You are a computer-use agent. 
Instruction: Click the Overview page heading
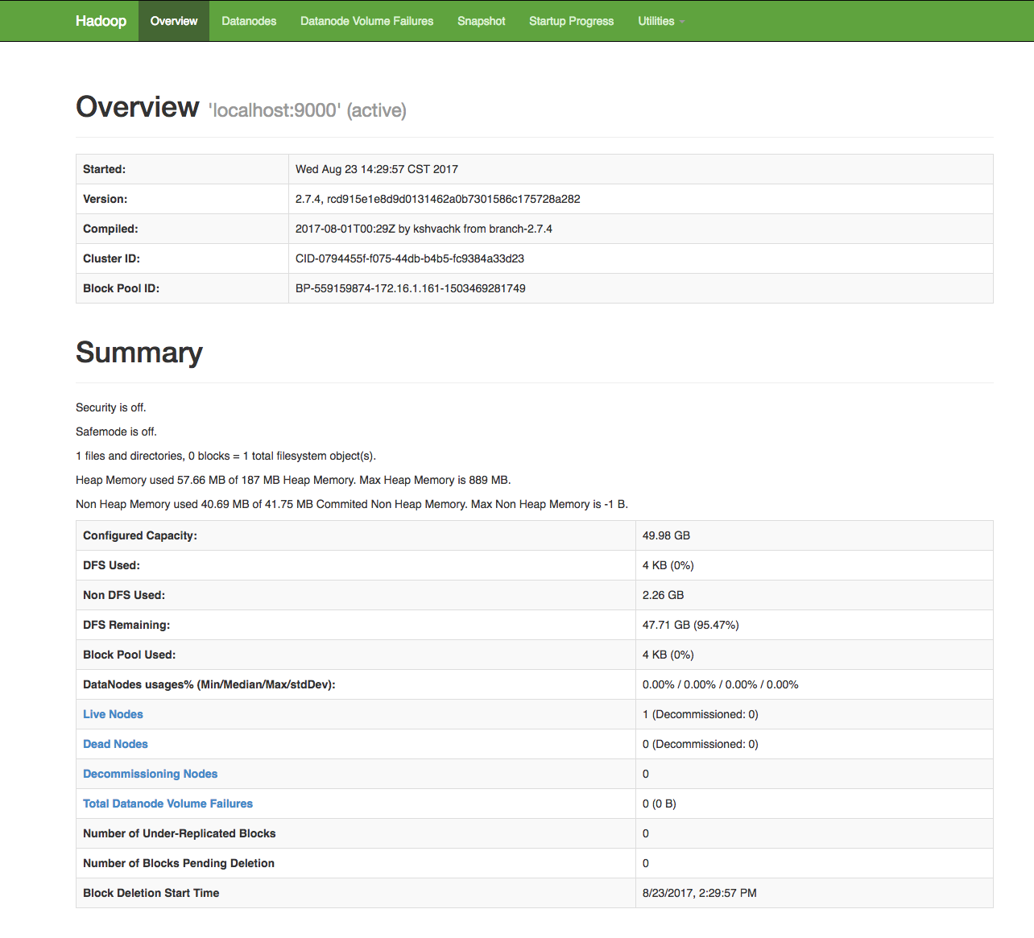[137, 107]
